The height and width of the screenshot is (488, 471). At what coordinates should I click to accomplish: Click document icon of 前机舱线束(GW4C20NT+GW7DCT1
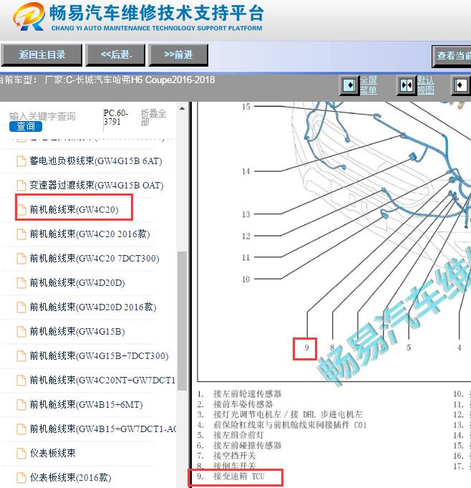tap(21, 381)
